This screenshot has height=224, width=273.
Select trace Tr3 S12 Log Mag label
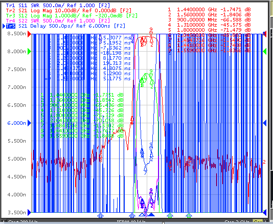72,16
